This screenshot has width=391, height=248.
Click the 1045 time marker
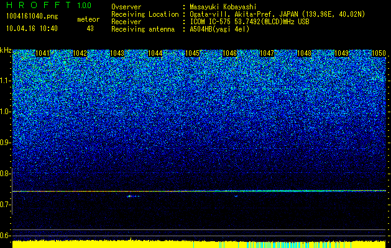[192, 53]
